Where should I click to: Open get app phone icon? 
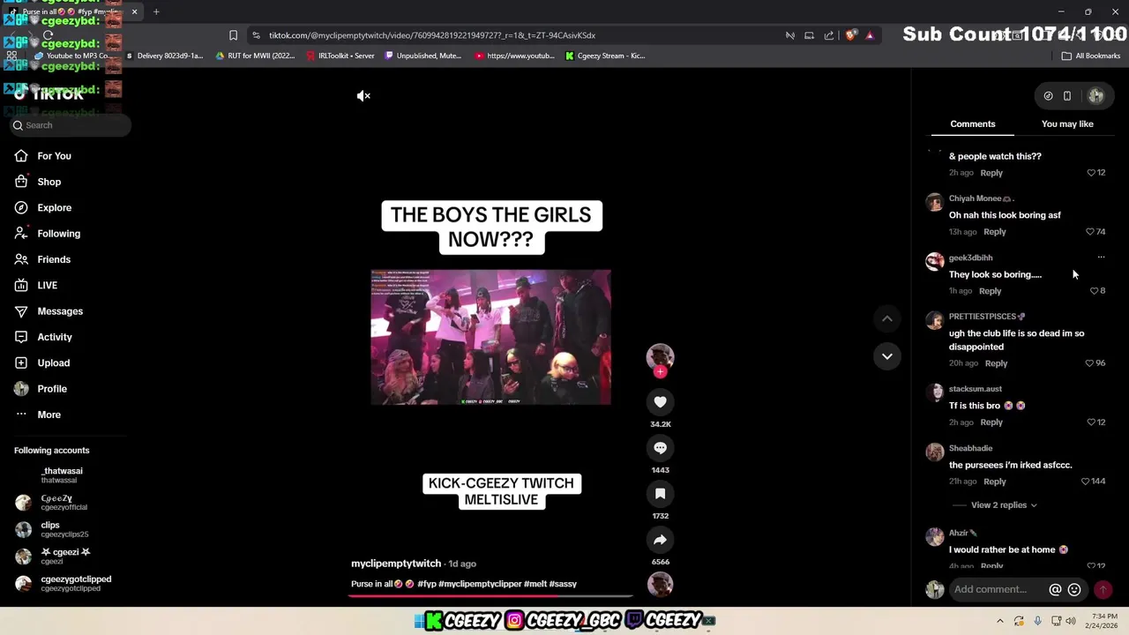tap(1067, 96)
